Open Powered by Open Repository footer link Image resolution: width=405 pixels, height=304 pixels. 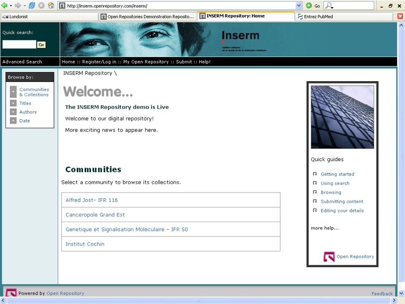click(x=65, y=293)
